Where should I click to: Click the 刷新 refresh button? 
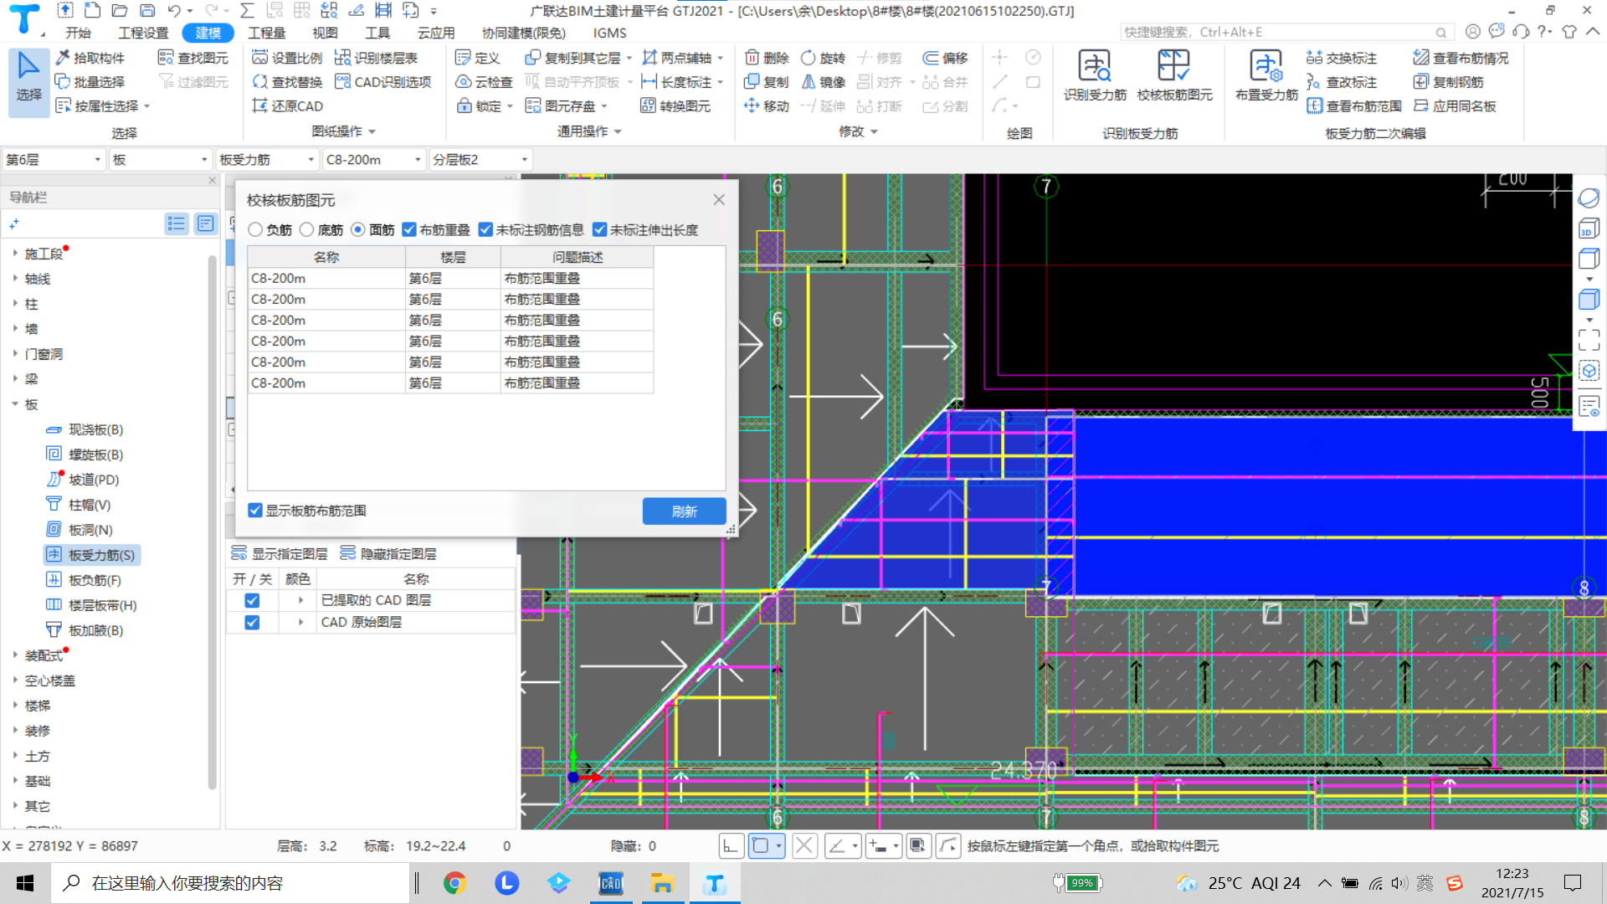684,511
